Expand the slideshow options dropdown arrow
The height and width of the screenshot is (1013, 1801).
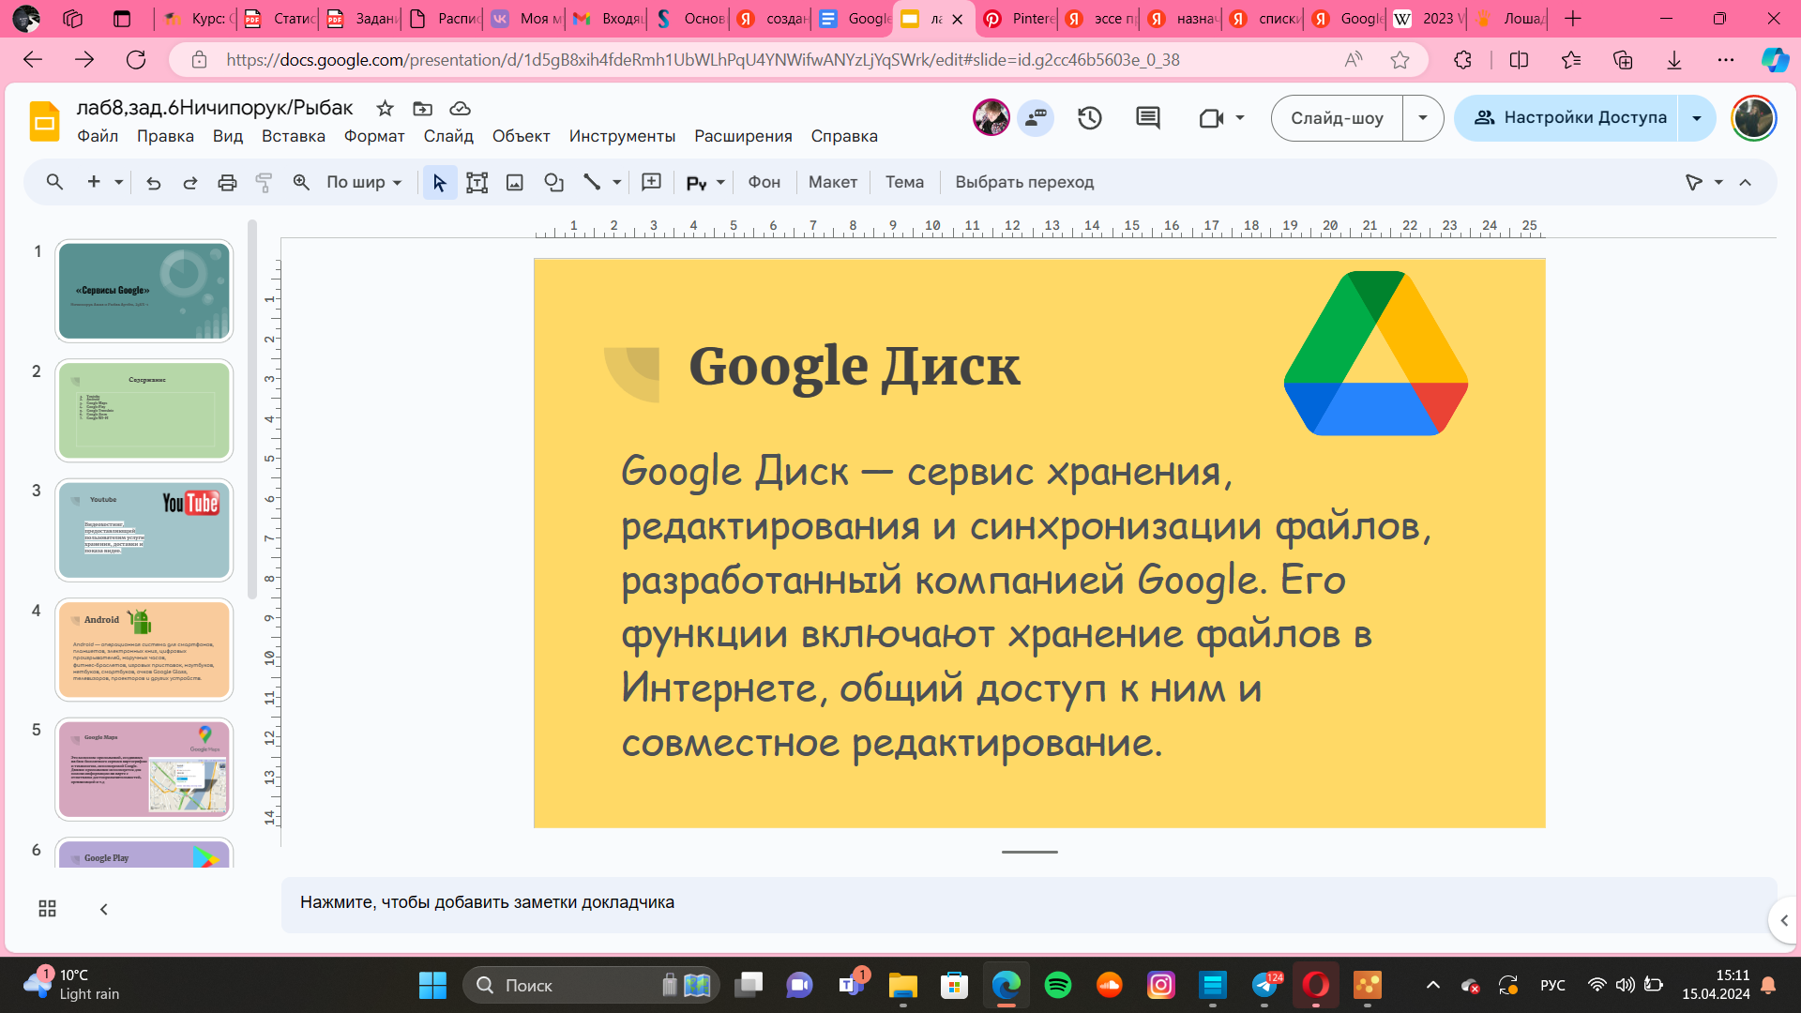click(1422, 118)
